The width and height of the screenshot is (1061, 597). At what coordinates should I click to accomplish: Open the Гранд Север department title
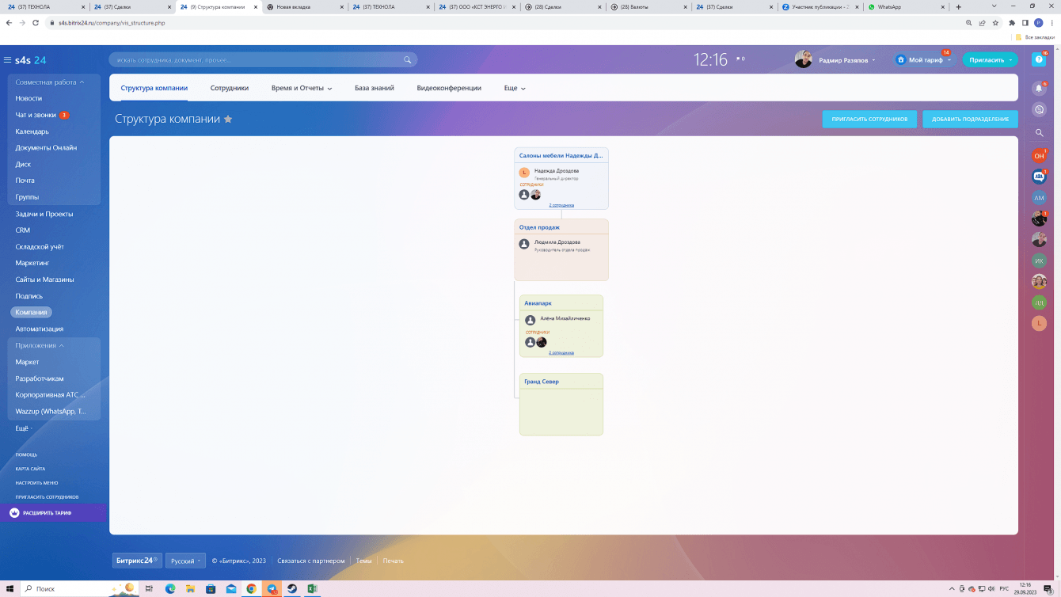pos(542,382)
